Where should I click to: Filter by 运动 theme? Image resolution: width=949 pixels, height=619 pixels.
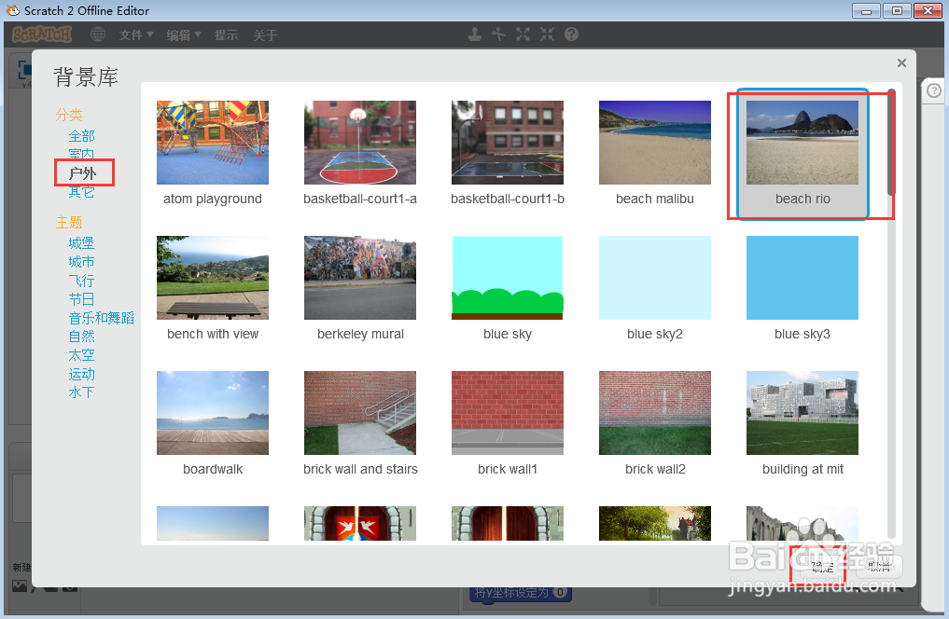[x=82, y=374]
